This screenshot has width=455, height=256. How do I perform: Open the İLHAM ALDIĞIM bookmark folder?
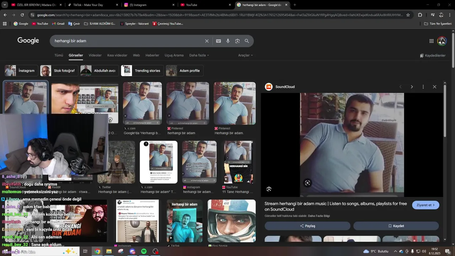100,23
